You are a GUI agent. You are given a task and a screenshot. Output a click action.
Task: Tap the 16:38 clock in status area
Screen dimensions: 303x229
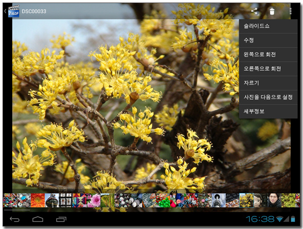pos(260,219)
